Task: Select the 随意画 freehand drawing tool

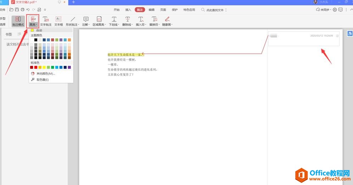Action: pos(167,21)
